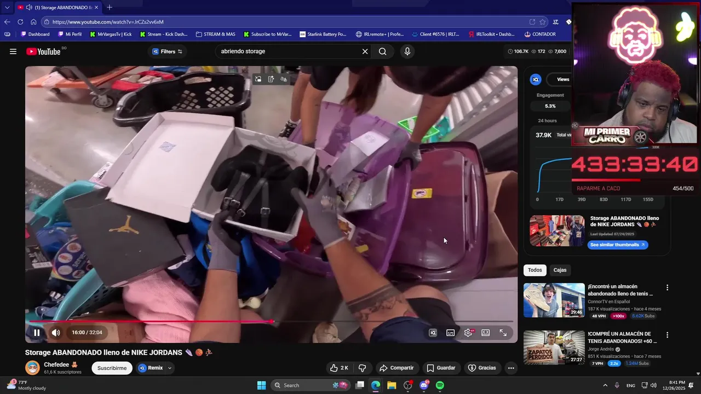Viewport: 701px width, 394px height.
Task: Click the Remix button
Action: tap(151, 368)
